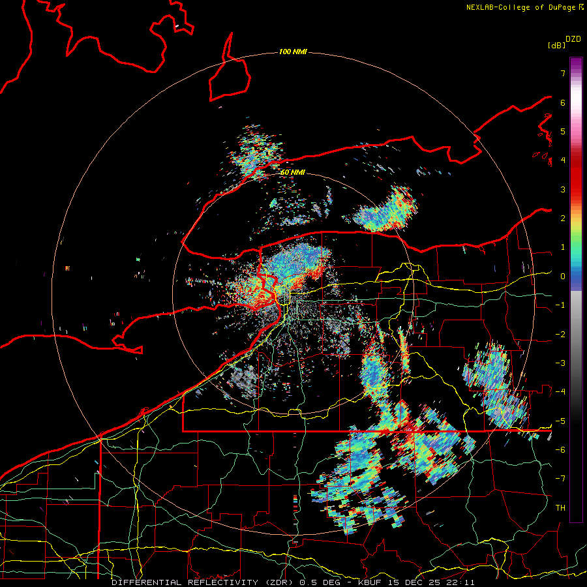Click the 0 value on color scale

563,277
